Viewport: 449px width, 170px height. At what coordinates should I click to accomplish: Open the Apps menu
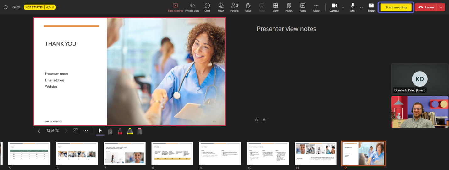pos(302,7)
